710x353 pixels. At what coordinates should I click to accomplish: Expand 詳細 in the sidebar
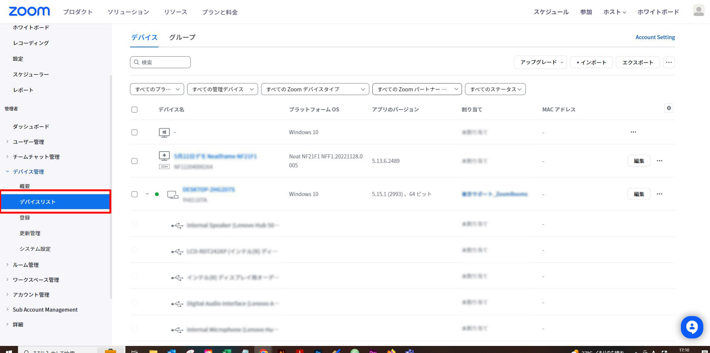[18, 325]
